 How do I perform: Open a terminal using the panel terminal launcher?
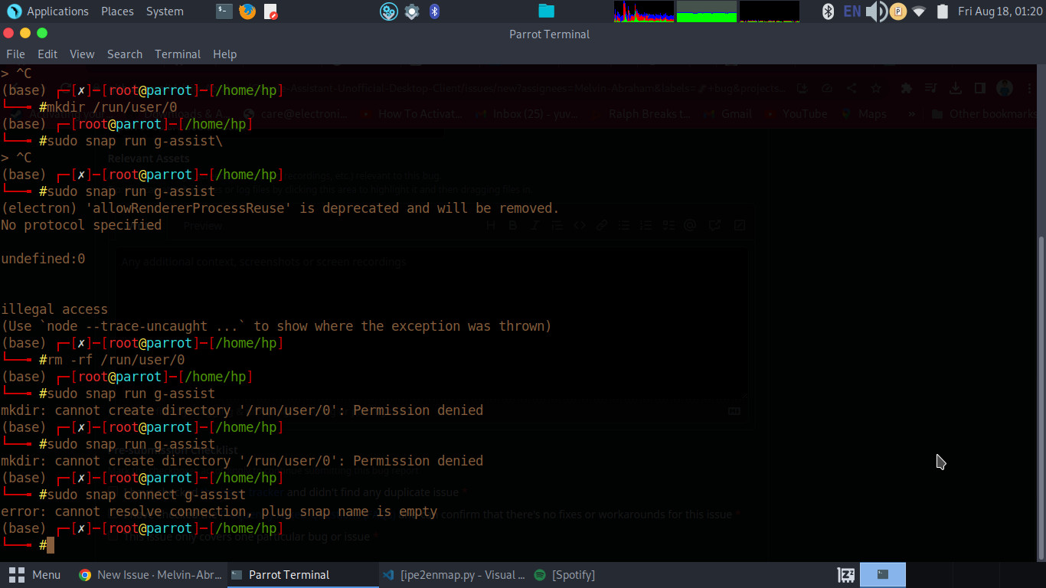tap(224, 11)
